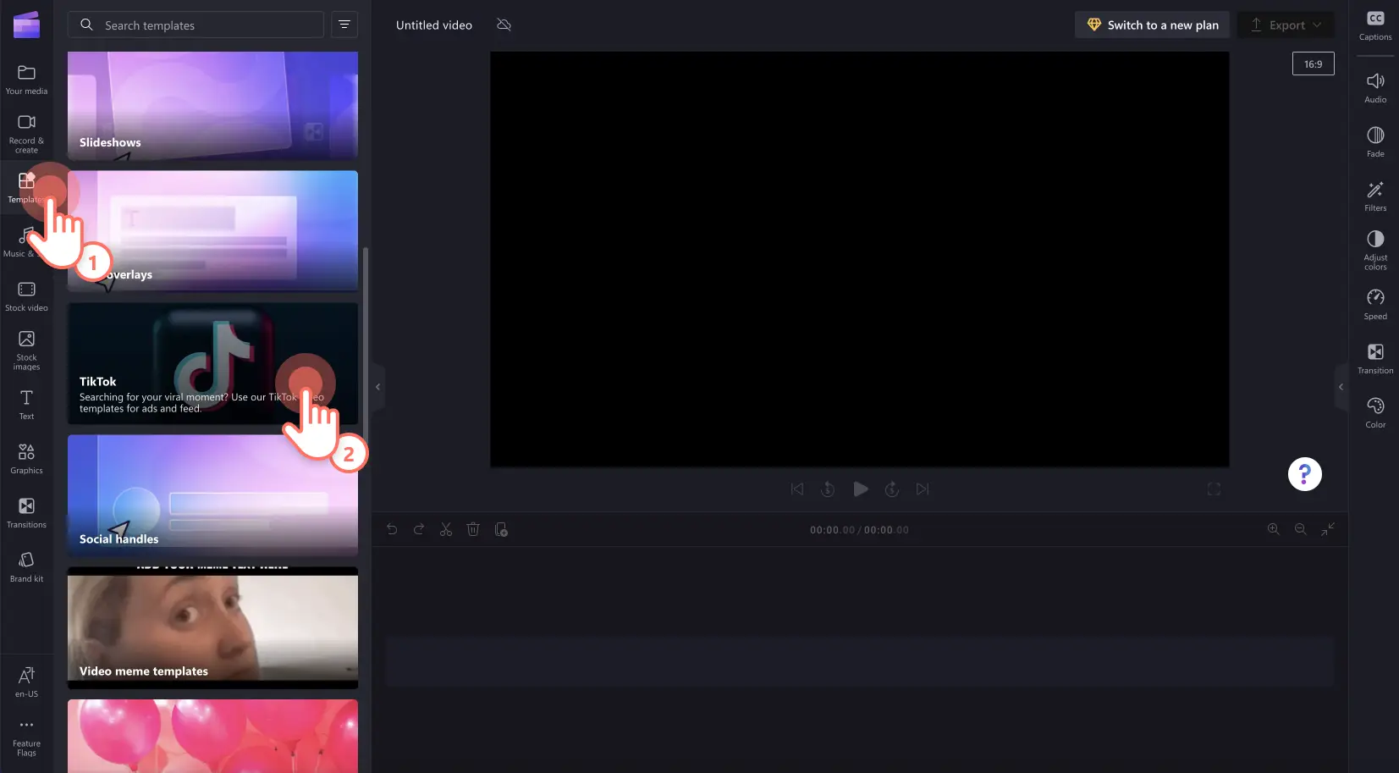Open the Color panel
The height and width of the screenshot is (773, 1399).
tap(1375, 412)
